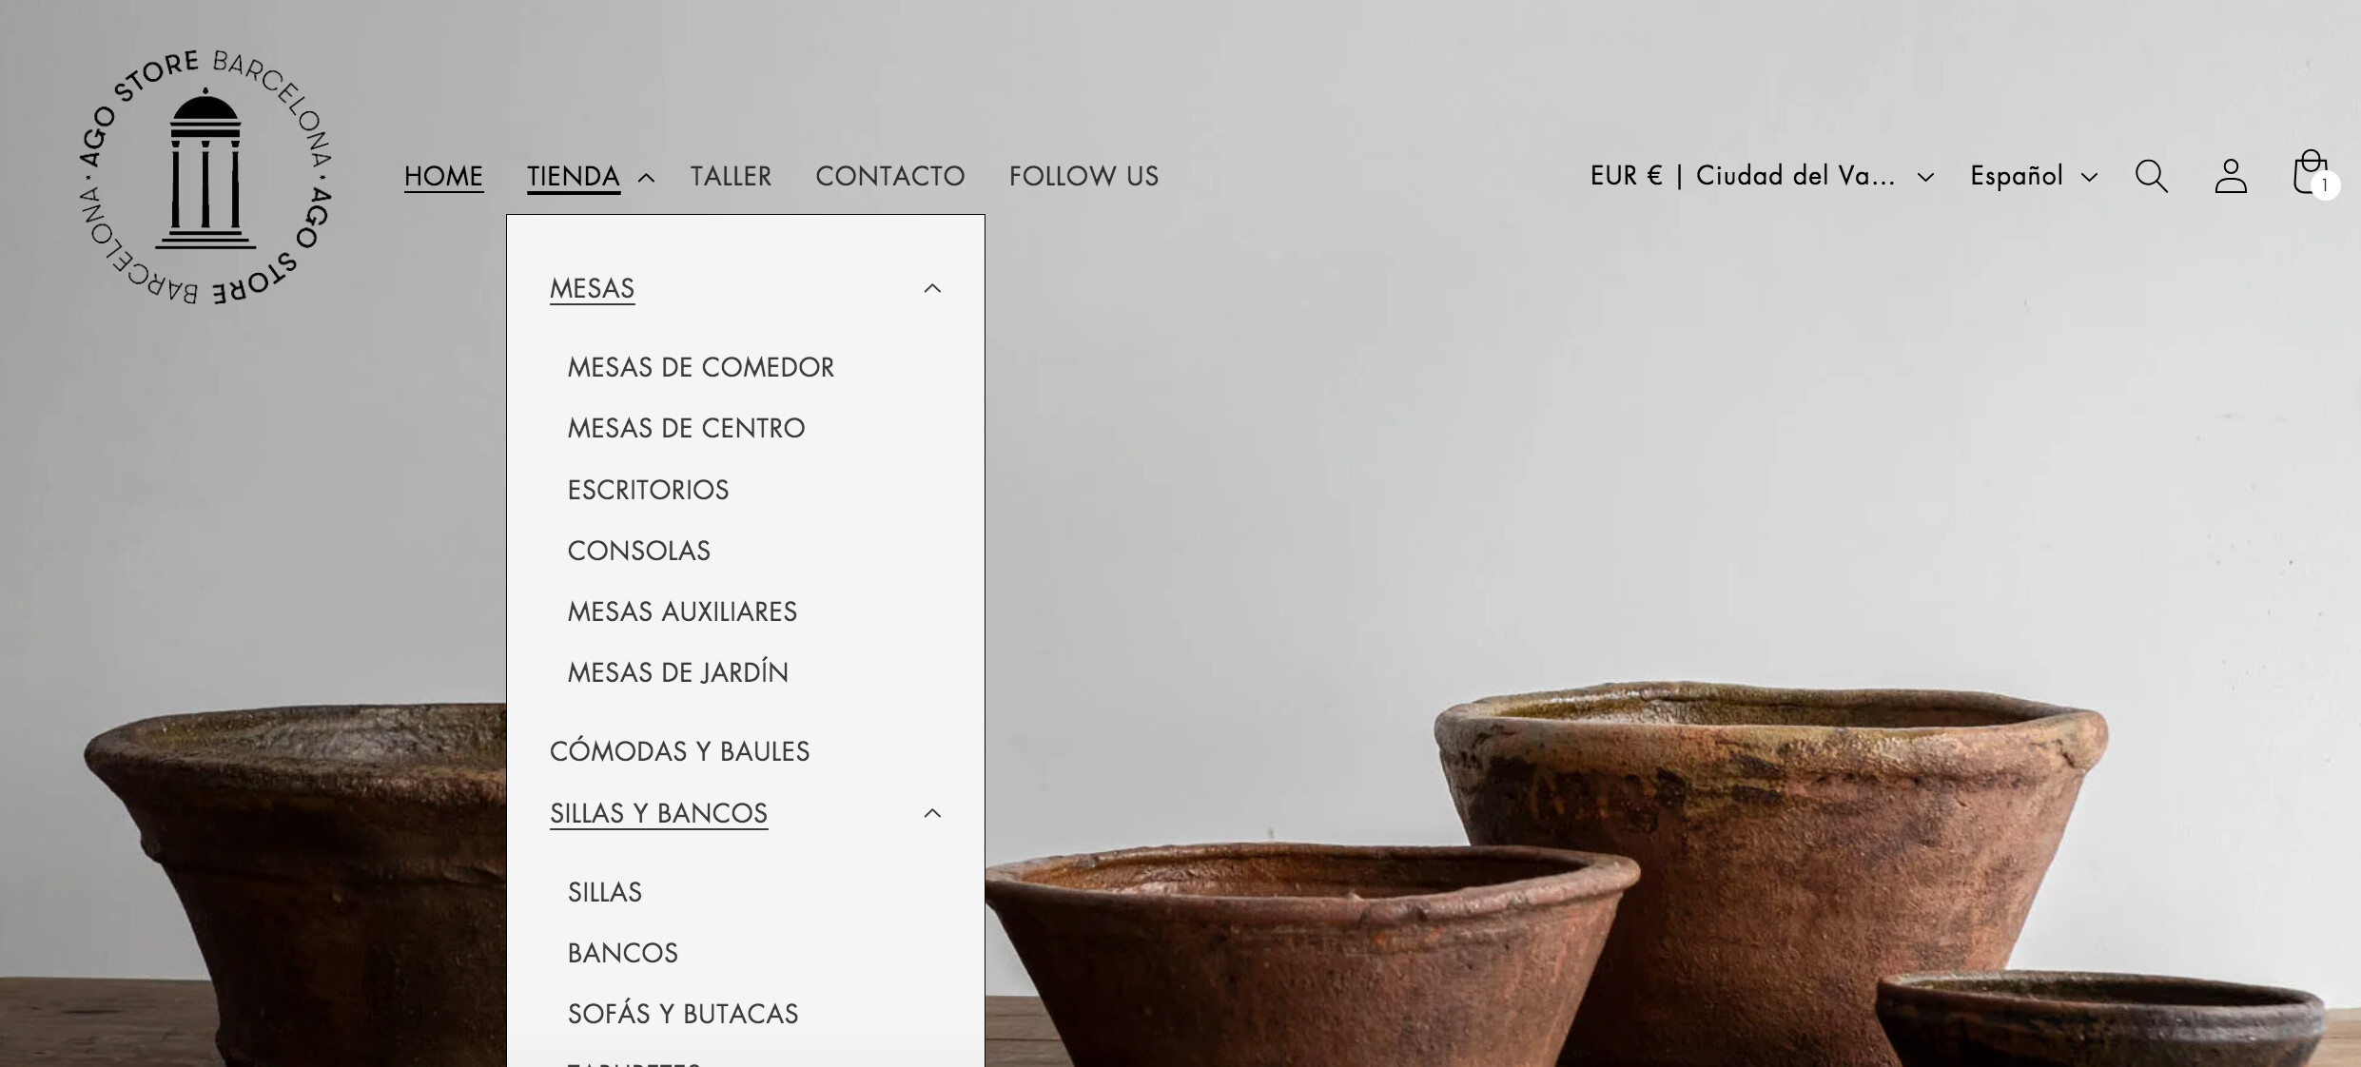The height and width of the screenshot is (1067, 2361).
Task: Open the account login icon
Action: [x=2231, y=176]
